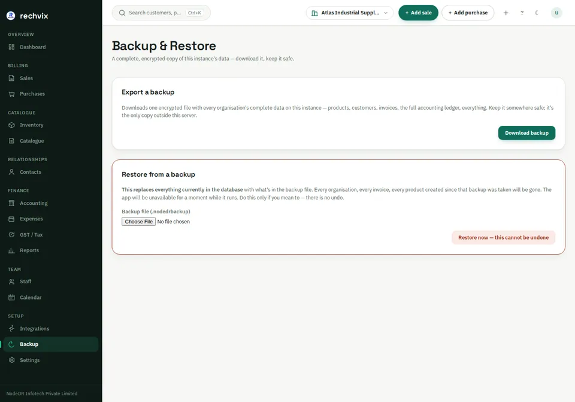Click the rechvix logo icon
Image resolution: width=575 pixels, height=402 pixels.
[x=11, y=16]
